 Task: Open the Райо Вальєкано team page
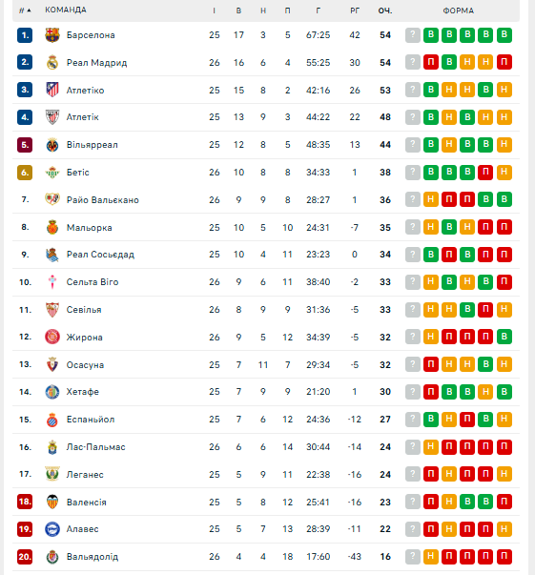click(x=103, y=200)
